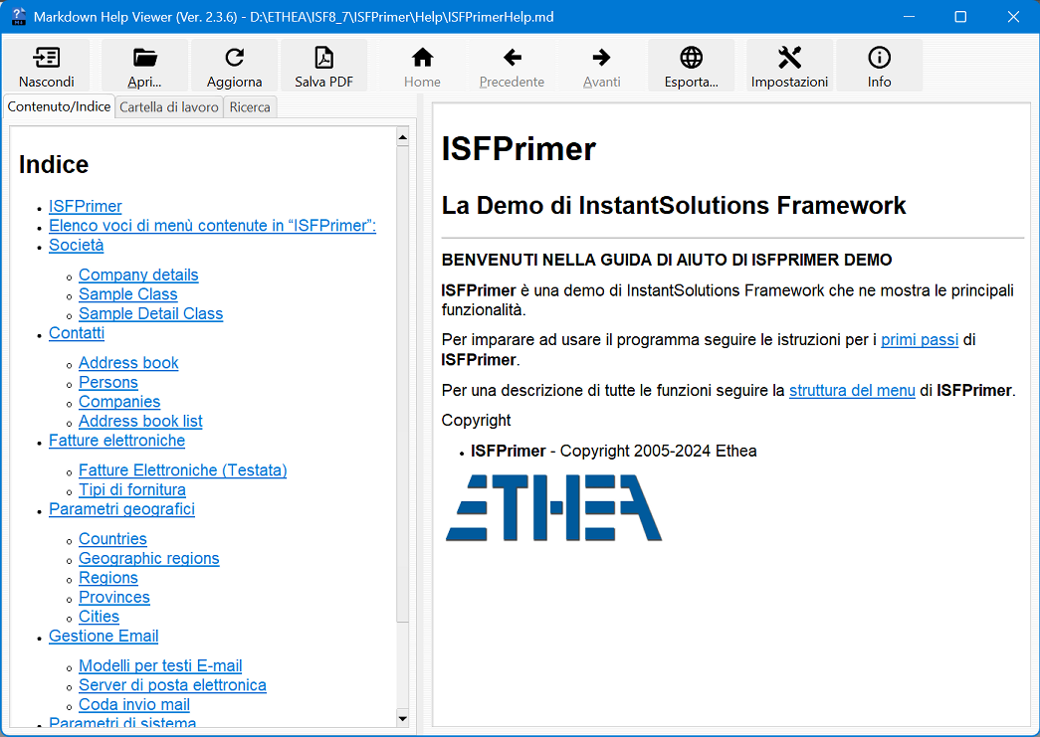Viewport: 1040px width, 737px height.
Task: Open the Address book topic
Action: coord(128,363)
